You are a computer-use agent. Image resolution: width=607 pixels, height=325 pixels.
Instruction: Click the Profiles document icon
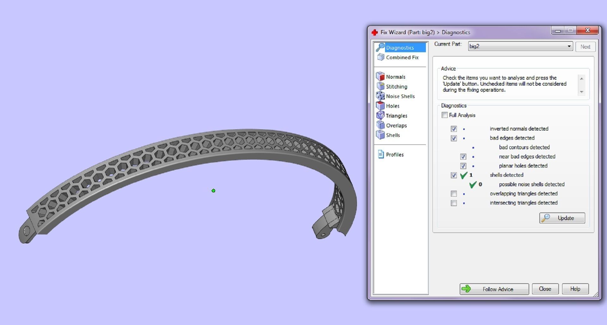click(x=381, y=154)
